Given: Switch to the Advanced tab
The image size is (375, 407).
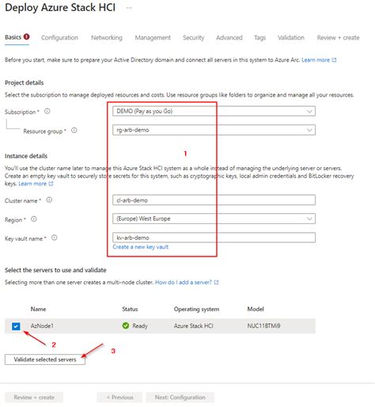Looking at the screenshot, I should (229, 38).
